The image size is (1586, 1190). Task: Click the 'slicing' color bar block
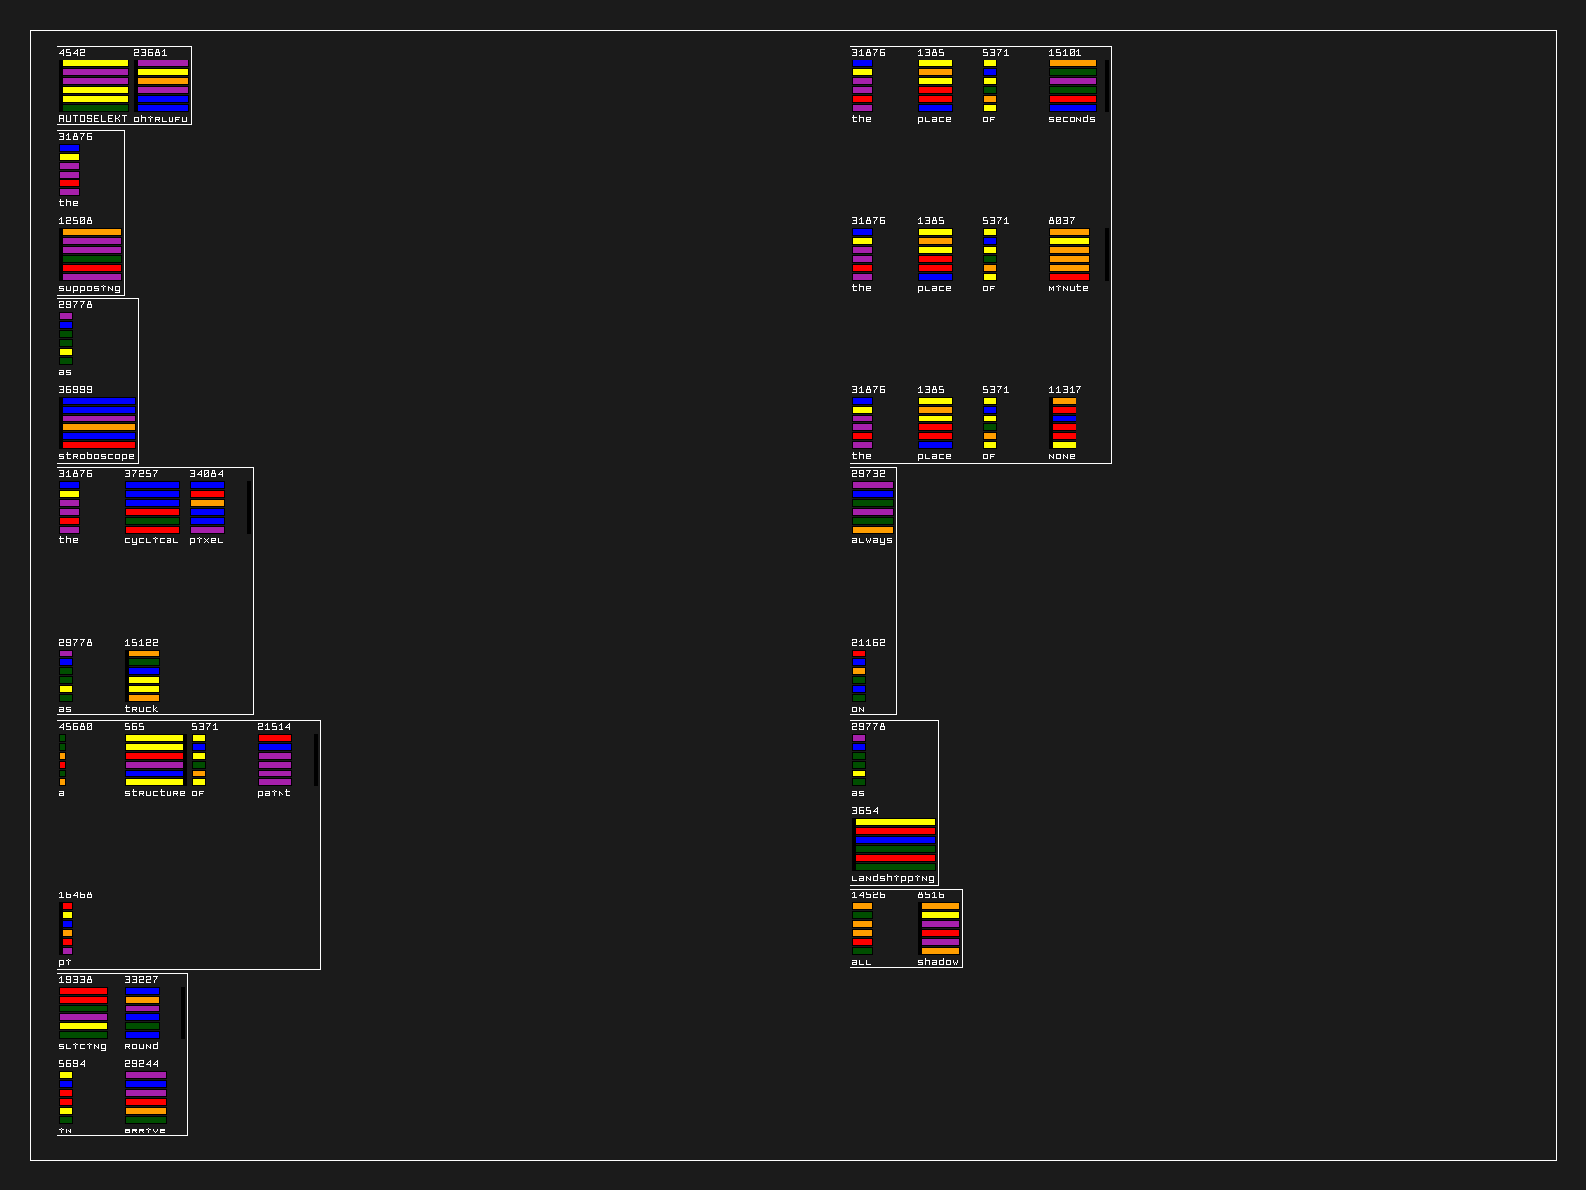tap(83, 1012)
